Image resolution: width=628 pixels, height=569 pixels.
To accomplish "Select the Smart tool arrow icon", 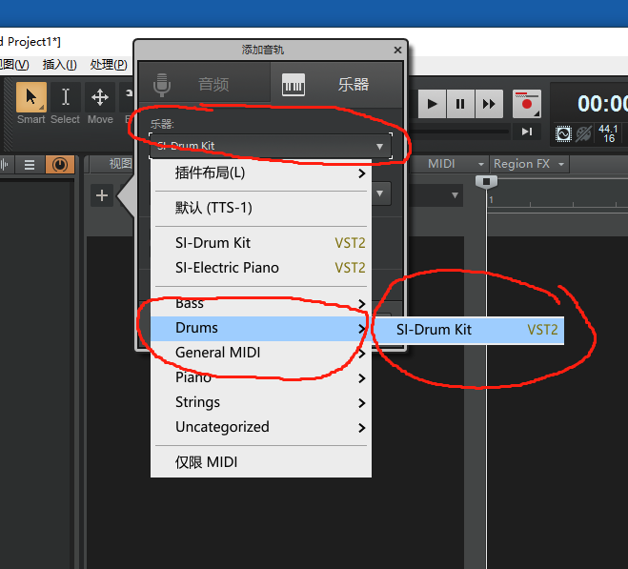I will [x=31, y=97].
